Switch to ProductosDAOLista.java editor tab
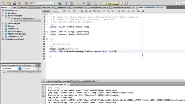This screenshot has height=104, width=185. 122,8
